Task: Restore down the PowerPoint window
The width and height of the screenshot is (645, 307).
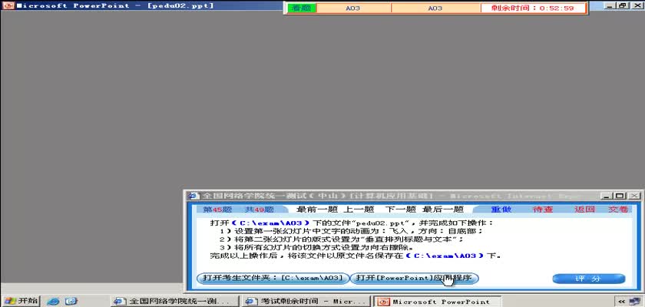Action: pyautogui.click(x=623, y=5)
